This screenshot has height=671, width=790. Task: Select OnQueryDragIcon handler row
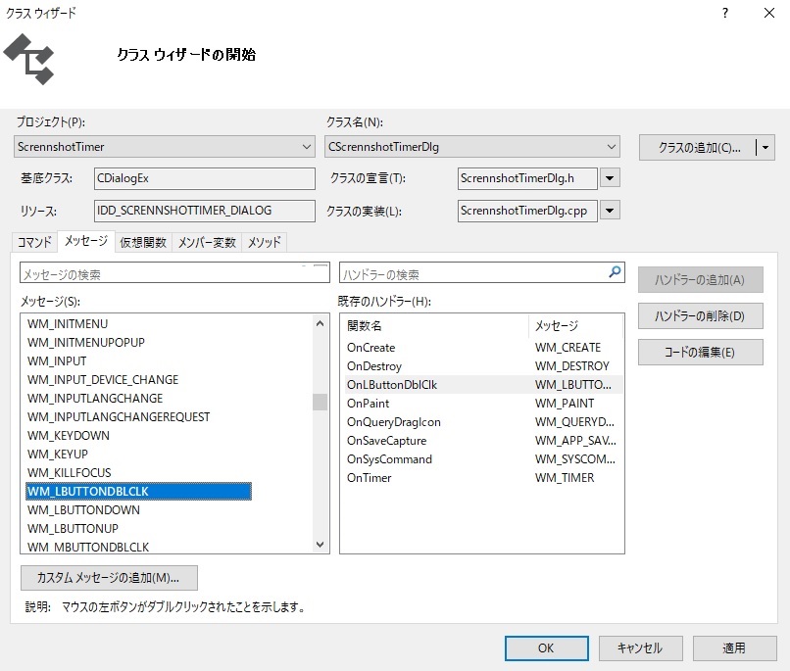tap(483, 422)
